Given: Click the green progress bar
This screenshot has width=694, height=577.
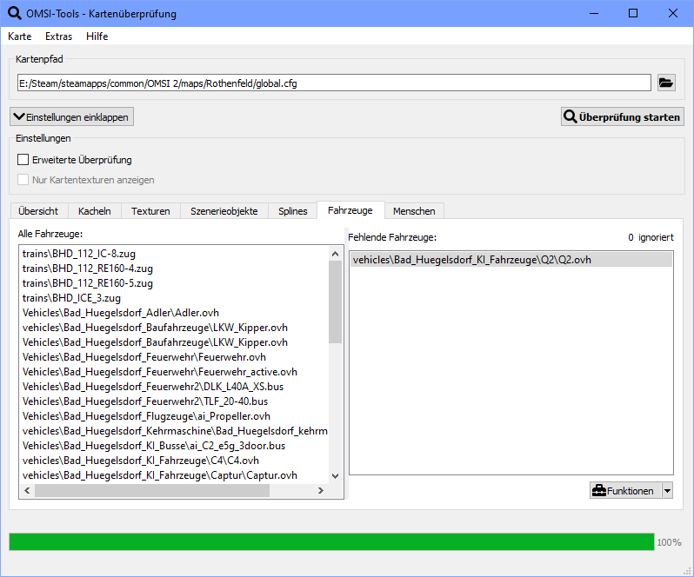Looking at the screenshot, I should click(330, 541).
